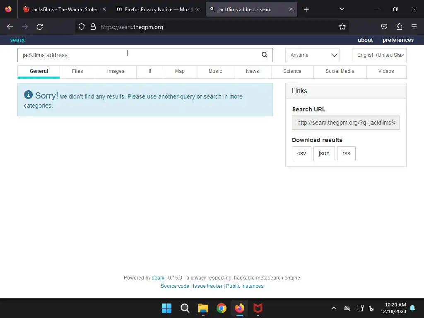Image resolution: width=424 pixels, height=318 pixels.
Task: Download results as json
Action: (324, 153)
